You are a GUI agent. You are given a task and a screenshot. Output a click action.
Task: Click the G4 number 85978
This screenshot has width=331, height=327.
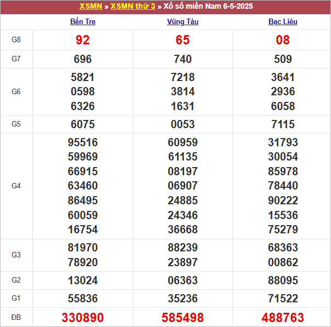pos(283,171)
